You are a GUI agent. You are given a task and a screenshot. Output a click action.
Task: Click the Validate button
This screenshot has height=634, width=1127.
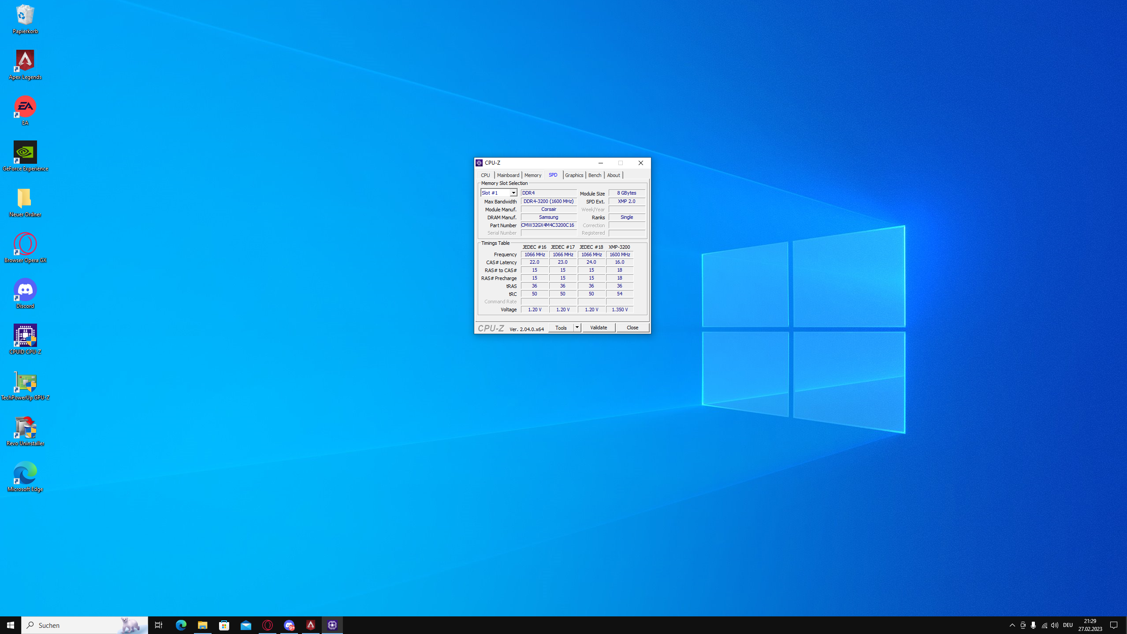pos(599,328)
